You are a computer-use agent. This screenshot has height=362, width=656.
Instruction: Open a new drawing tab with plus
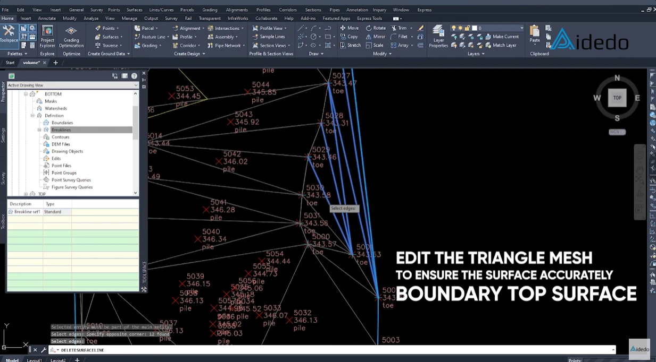(55, 63)
